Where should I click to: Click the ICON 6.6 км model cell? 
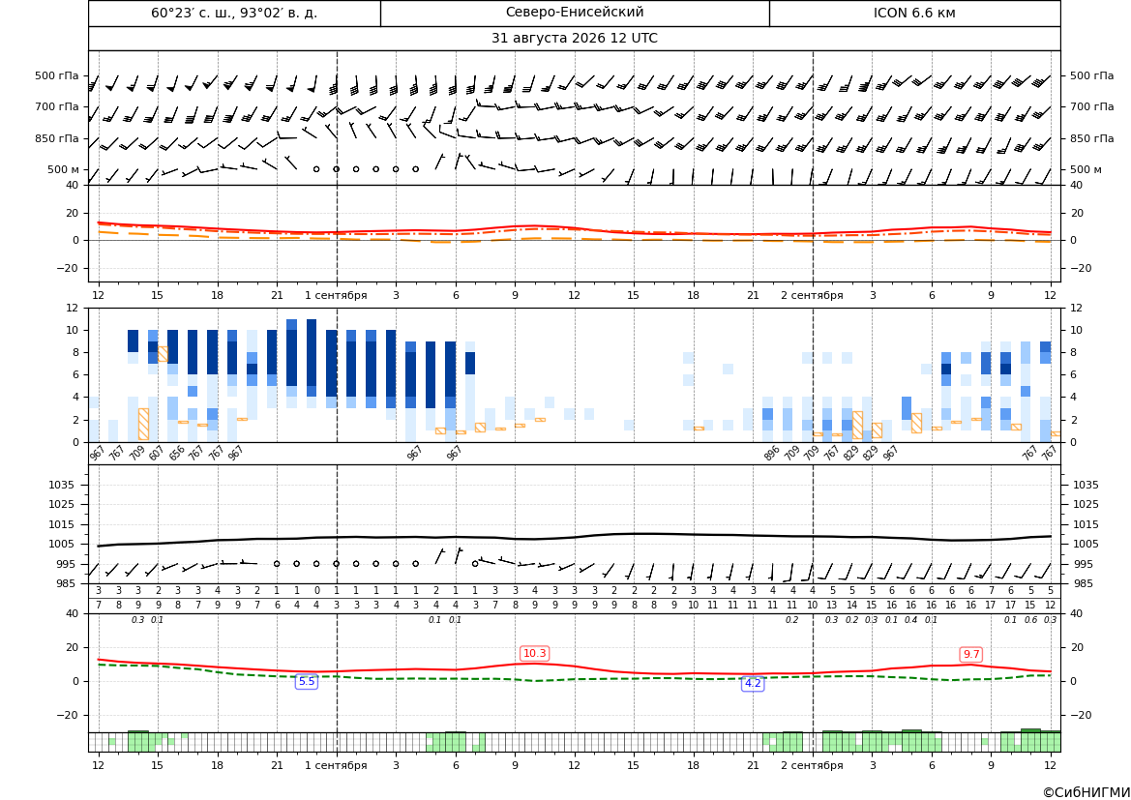point(914,13)
